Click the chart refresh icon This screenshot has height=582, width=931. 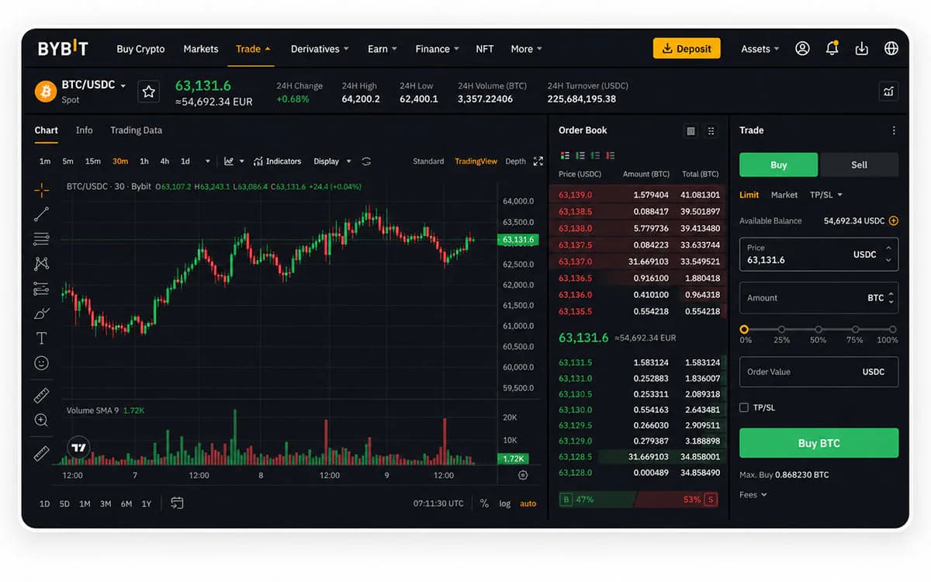click(366, 161)
